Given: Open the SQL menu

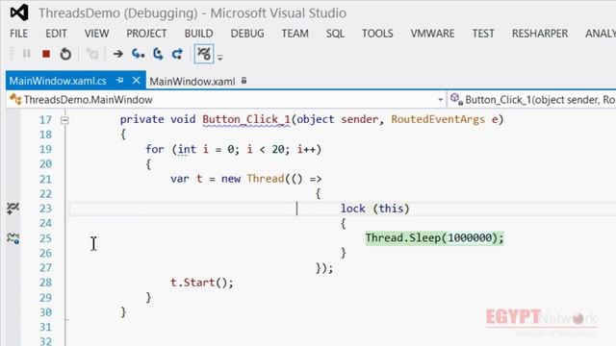Looking at the screenshot, I should (x=335, y=34).
